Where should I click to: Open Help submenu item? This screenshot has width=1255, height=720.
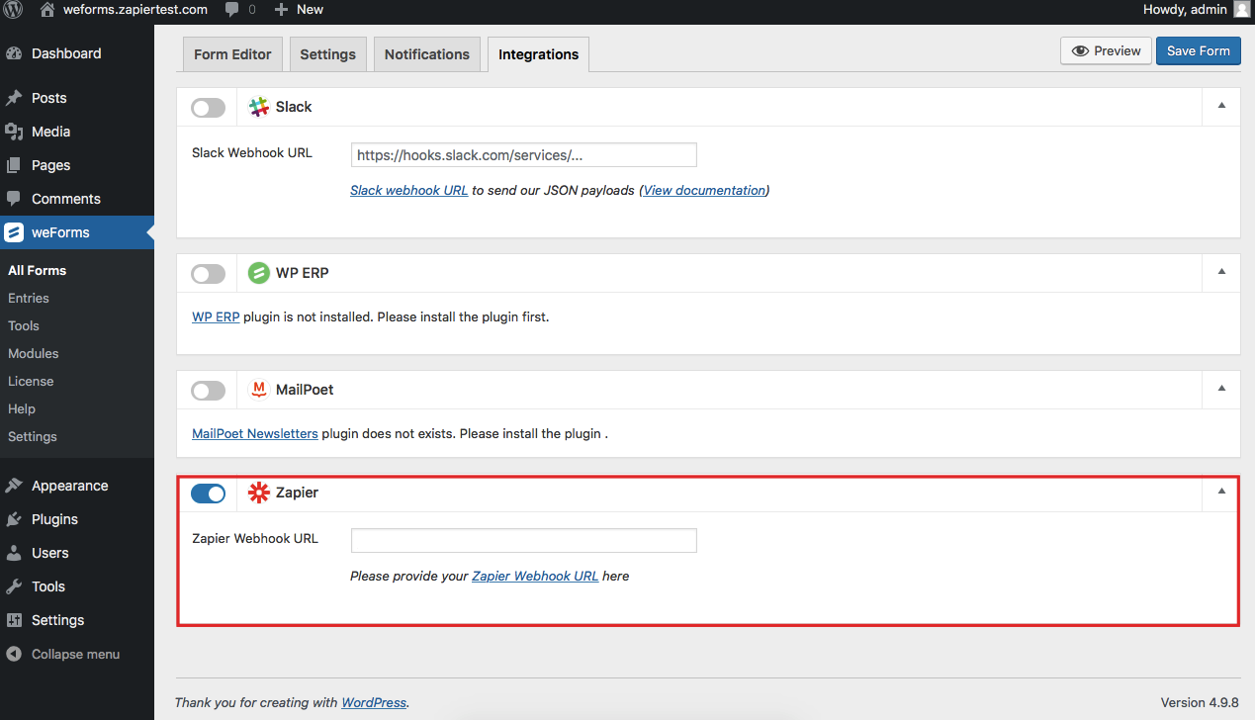point(22,408)
